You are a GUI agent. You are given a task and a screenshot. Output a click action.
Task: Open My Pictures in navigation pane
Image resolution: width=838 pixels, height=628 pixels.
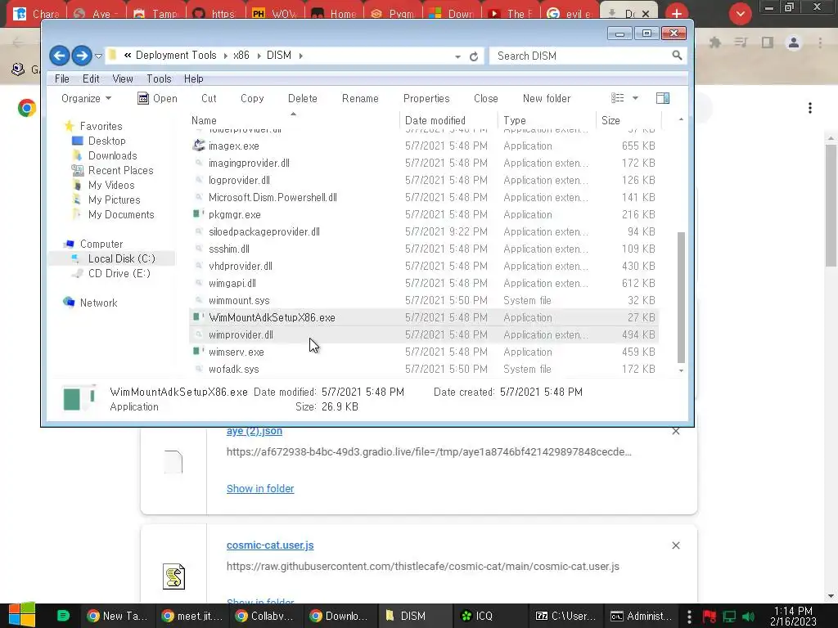[115, 200]
